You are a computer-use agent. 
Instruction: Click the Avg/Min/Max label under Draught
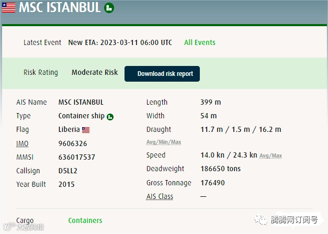pyautogui.click(x=164, y=142)
